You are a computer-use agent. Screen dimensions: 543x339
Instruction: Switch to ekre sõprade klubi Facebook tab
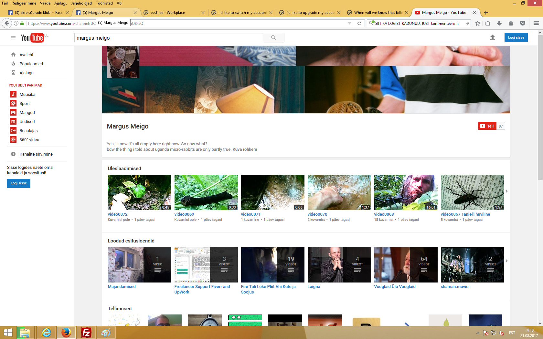(x=38, y=13)
